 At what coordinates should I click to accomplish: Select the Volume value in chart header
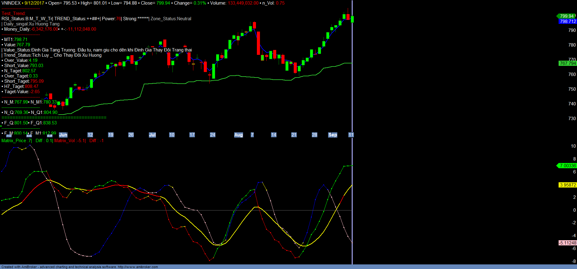pos(243,3)
